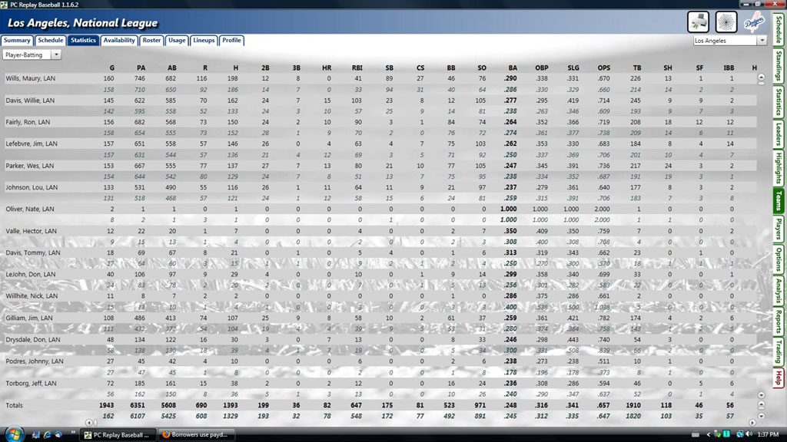Viewport: 787px width, 442px height.
Task: Open the Lineups tab
Action: [204, 41]
